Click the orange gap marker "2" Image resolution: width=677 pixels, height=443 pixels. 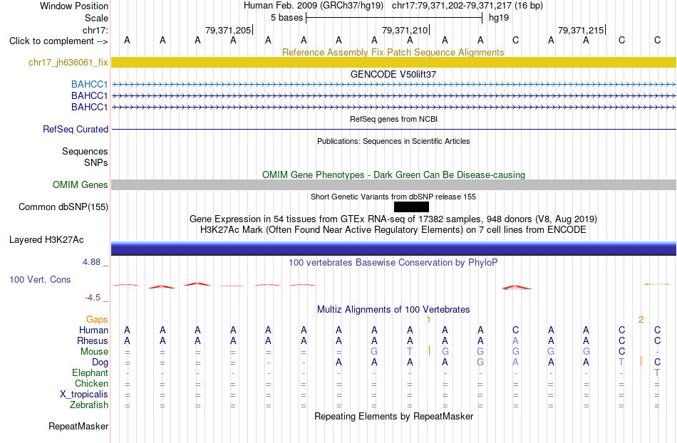click(641, 320)
